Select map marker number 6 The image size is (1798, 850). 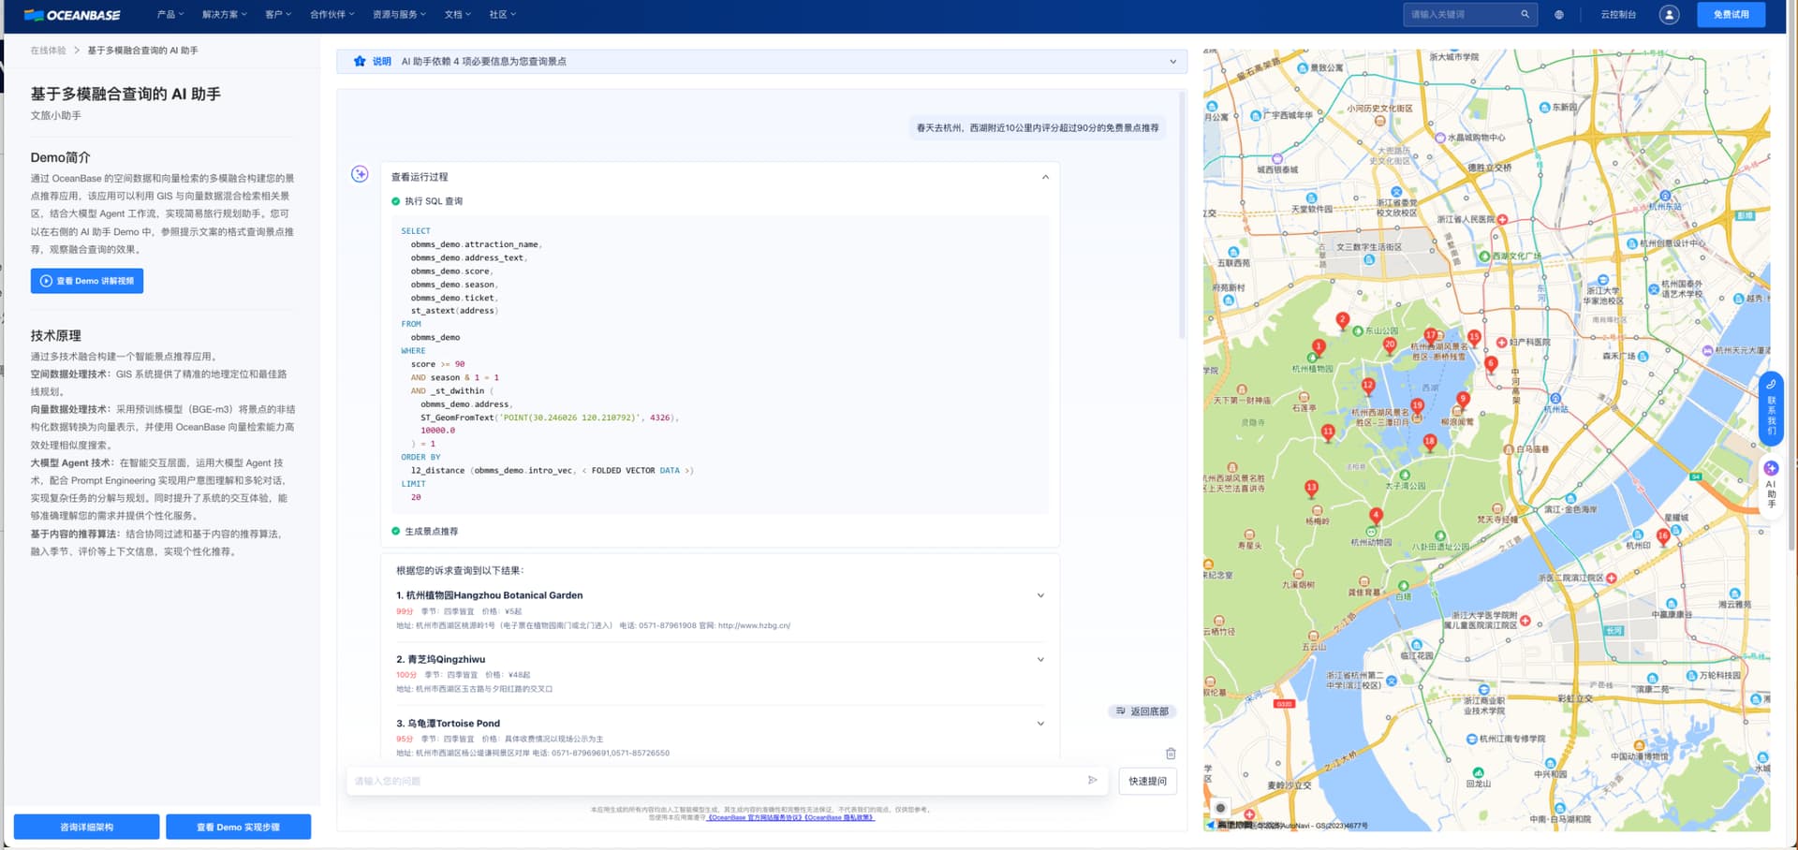pos(1491,364)
